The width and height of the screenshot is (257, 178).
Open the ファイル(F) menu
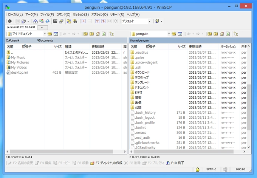[47, 15]
